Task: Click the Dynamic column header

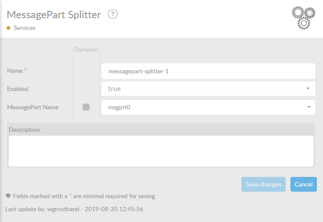Action: pyautogui.click(x=86, y=49)
